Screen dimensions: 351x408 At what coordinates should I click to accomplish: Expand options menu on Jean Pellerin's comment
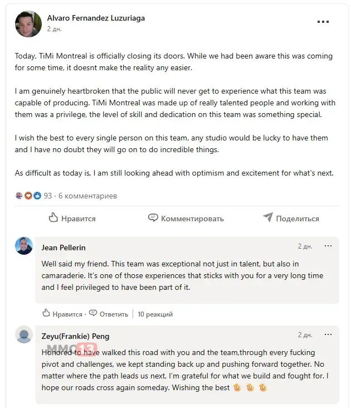coord(328,246)
